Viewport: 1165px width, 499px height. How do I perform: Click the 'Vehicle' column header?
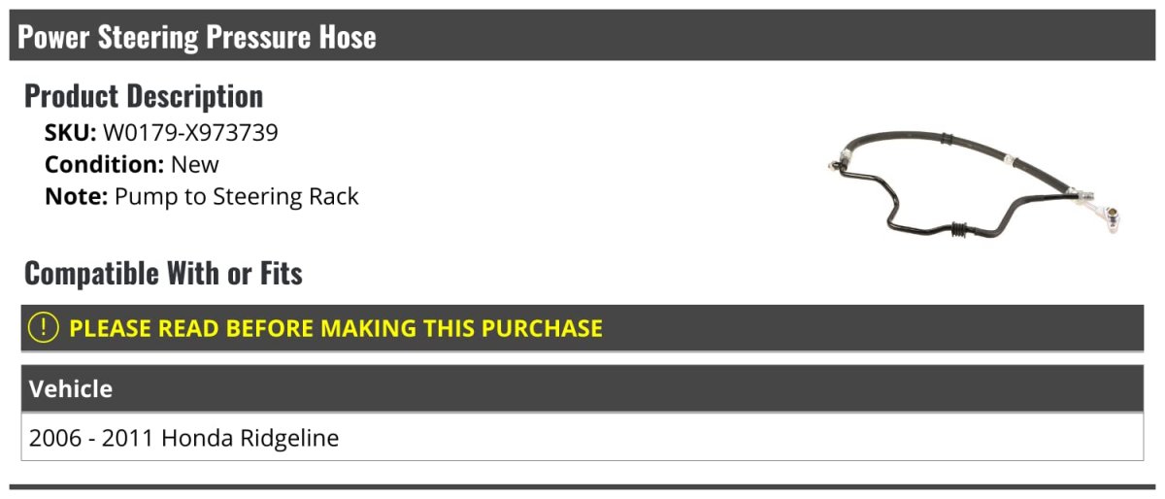click(x=71, y=389)
